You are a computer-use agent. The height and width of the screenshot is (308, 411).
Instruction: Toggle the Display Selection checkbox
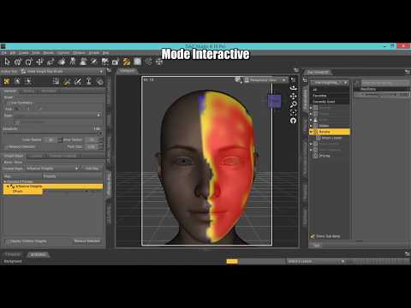coord(7,147)
